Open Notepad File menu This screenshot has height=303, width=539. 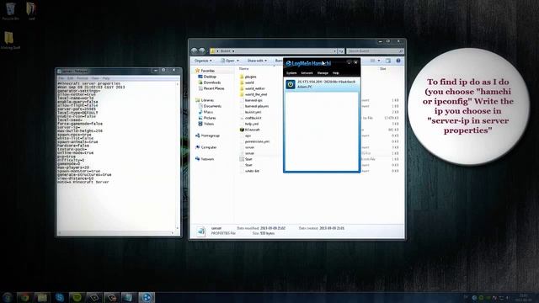click(x=61, y=78)
